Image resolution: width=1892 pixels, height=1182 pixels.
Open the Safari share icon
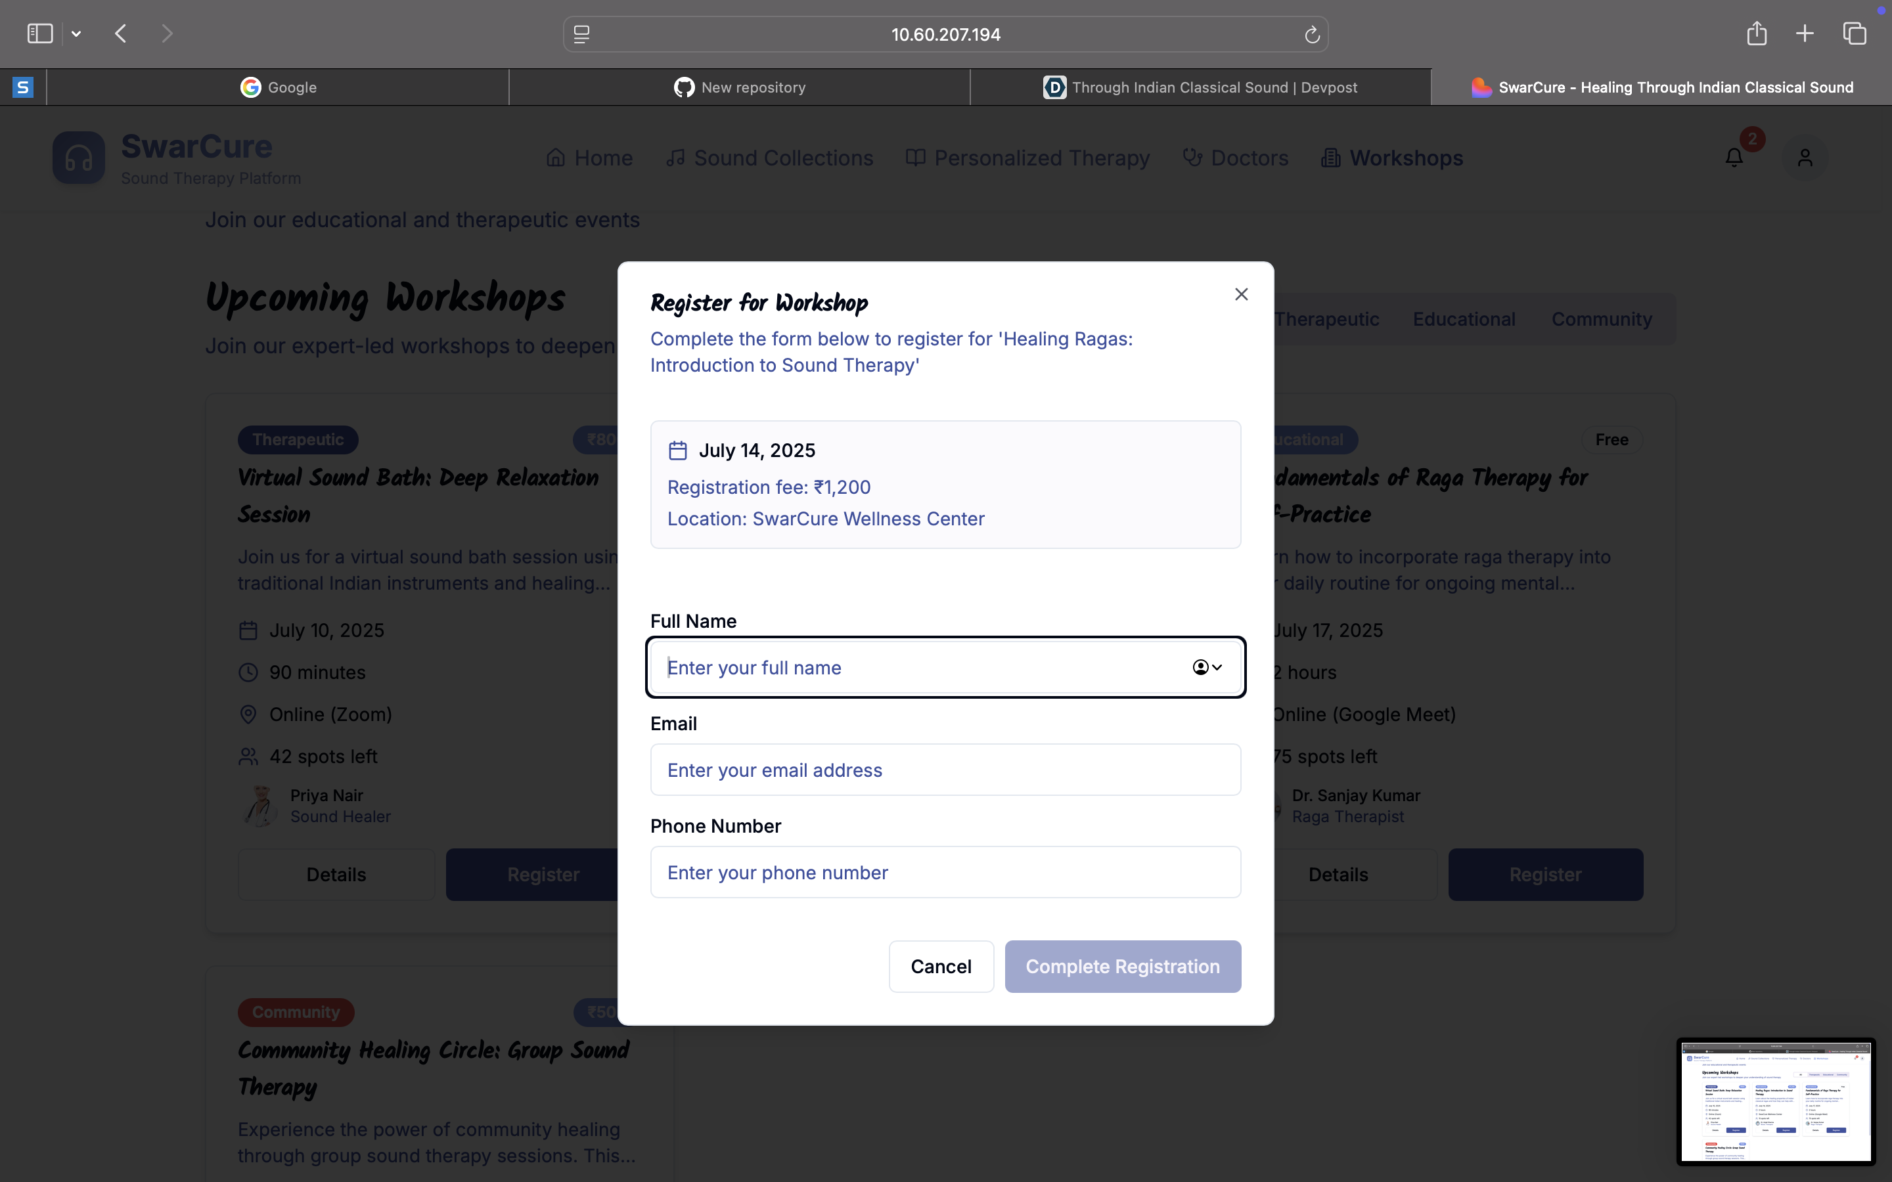pos(1756,33)
